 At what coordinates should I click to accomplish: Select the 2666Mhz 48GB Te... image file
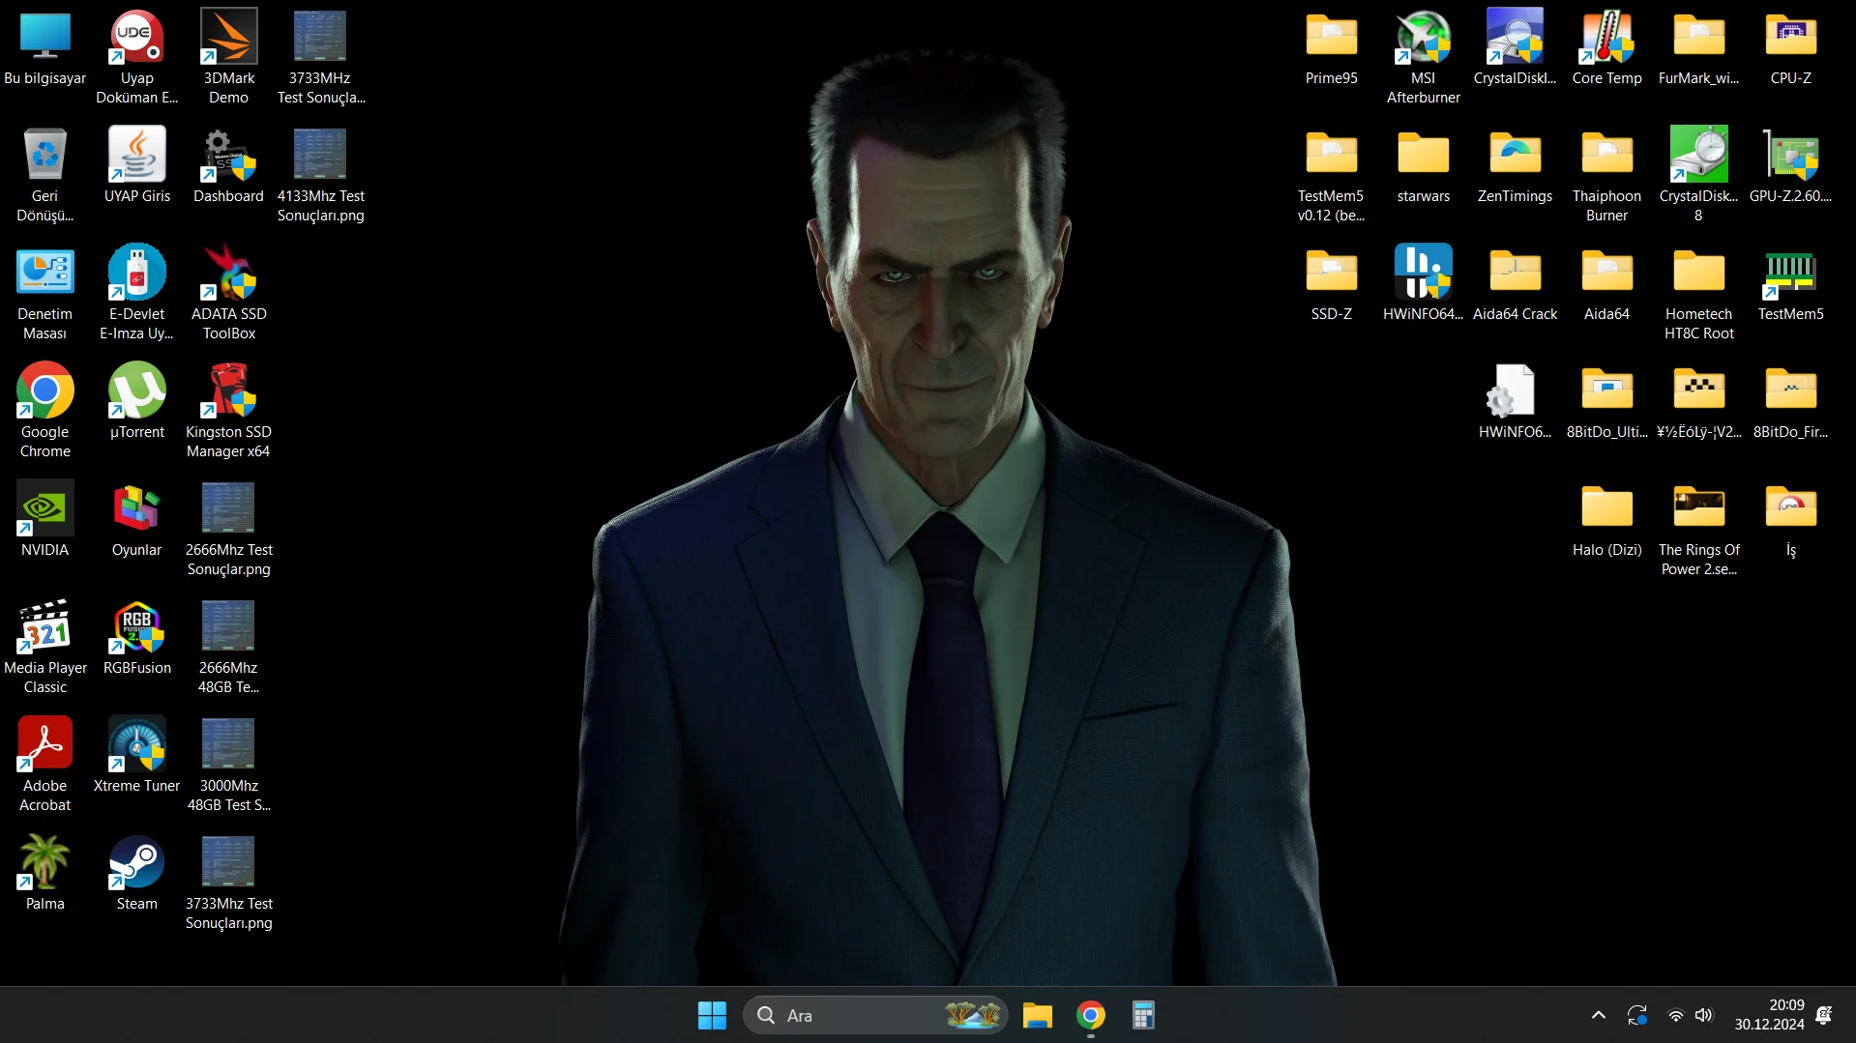pos(228,648)
